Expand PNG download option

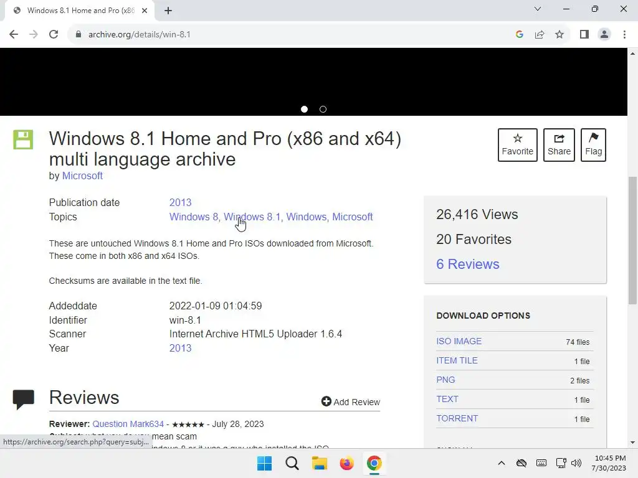pos(445,380)
